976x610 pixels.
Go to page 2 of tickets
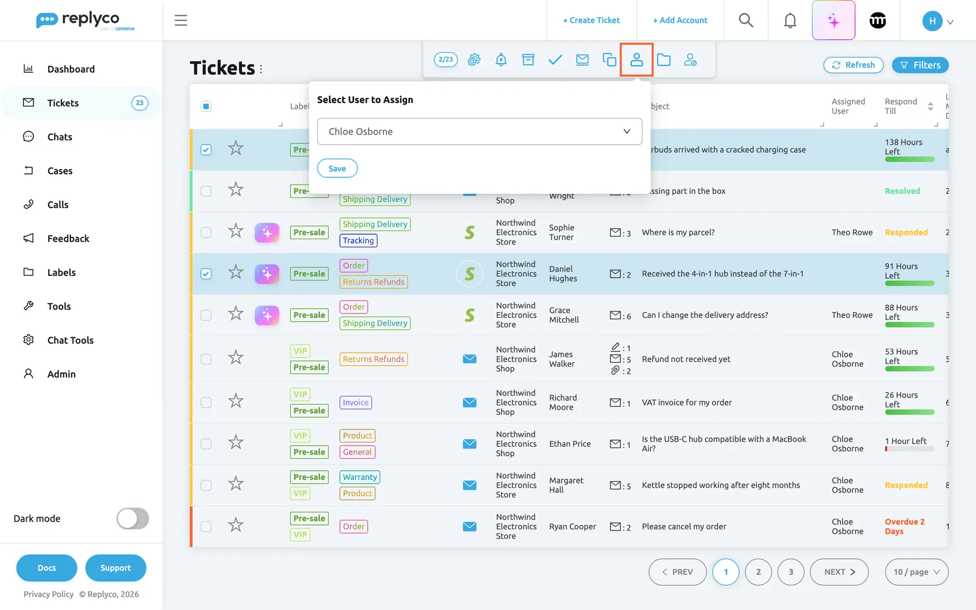pos(759,572)
